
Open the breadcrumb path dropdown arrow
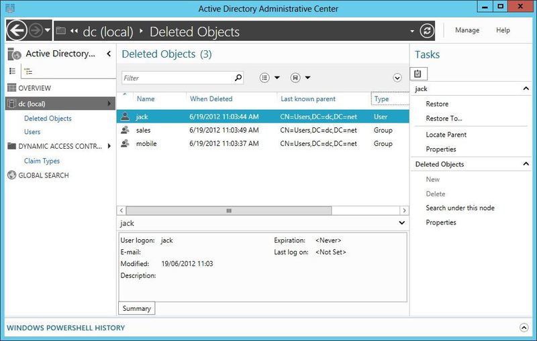[412, 31]
